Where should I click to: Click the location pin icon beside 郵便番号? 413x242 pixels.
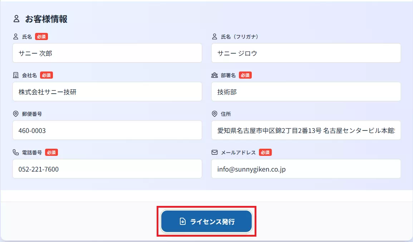15,114
